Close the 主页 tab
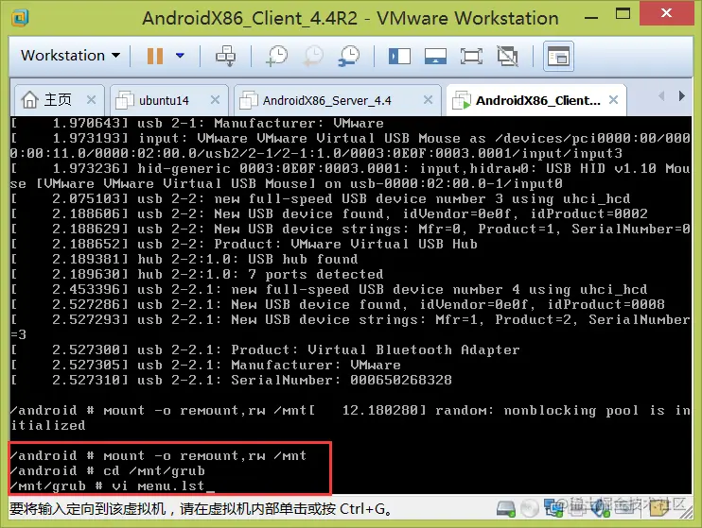This screenshot has width=702, height=528. coord(92,100)
